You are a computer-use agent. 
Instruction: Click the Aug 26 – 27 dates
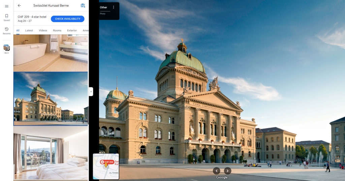click(25, 21)
